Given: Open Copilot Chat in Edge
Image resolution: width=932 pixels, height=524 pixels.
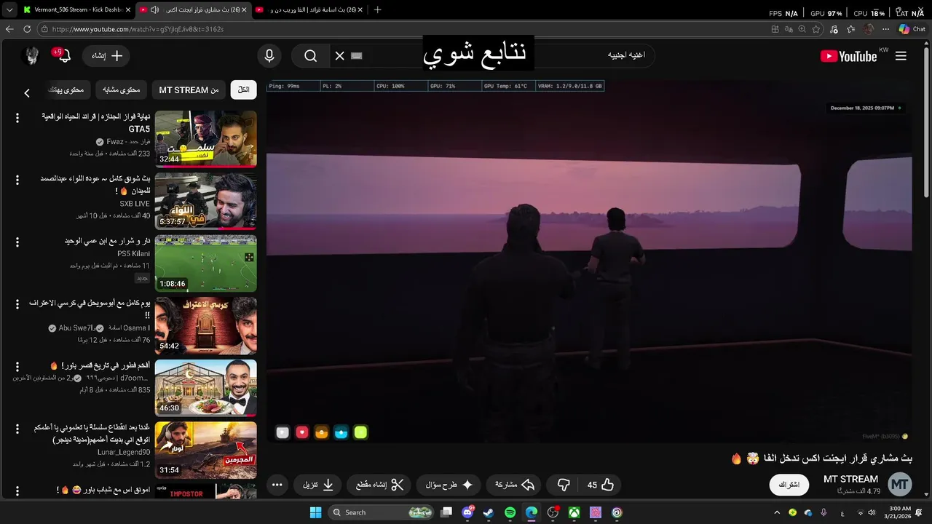Looking at the screenshot, I should (912, 29).
